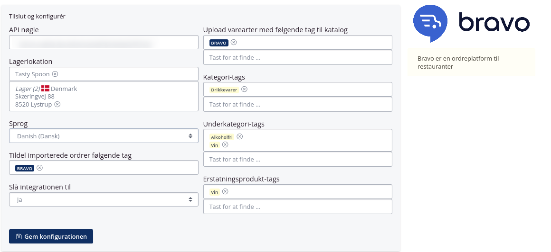Click the save icon in Gem konfigurationen
The image size is (551, 252).
click(19, 236)
